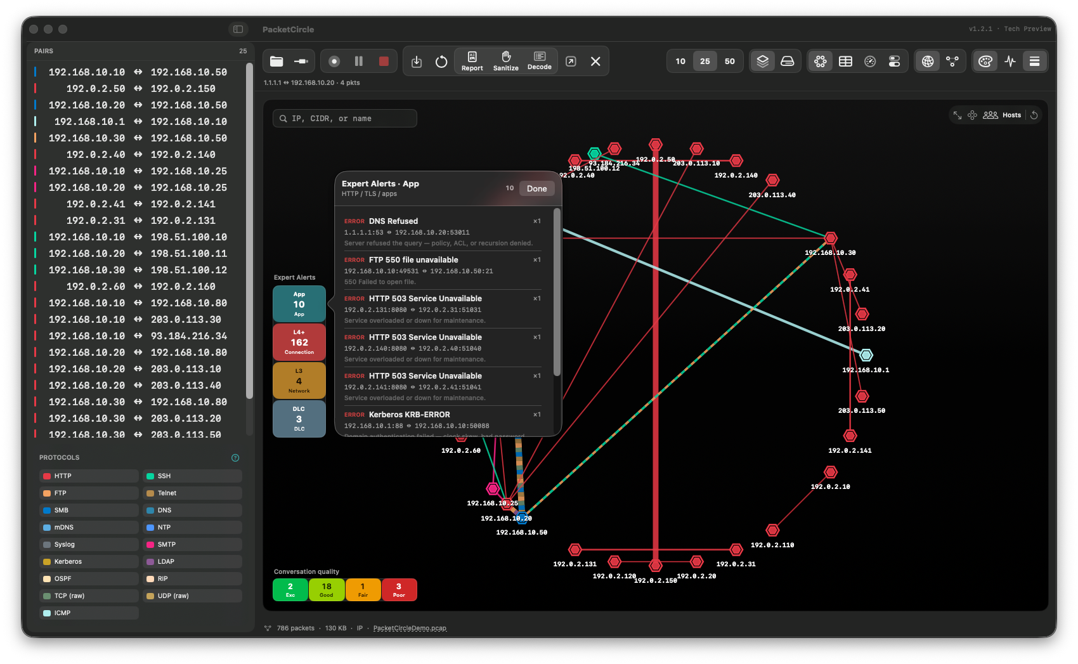The width and height of the screenshot is (1078, 664).
Task: Click the cable interface icon
Action: pyautogui.click(x=301, y=62)
